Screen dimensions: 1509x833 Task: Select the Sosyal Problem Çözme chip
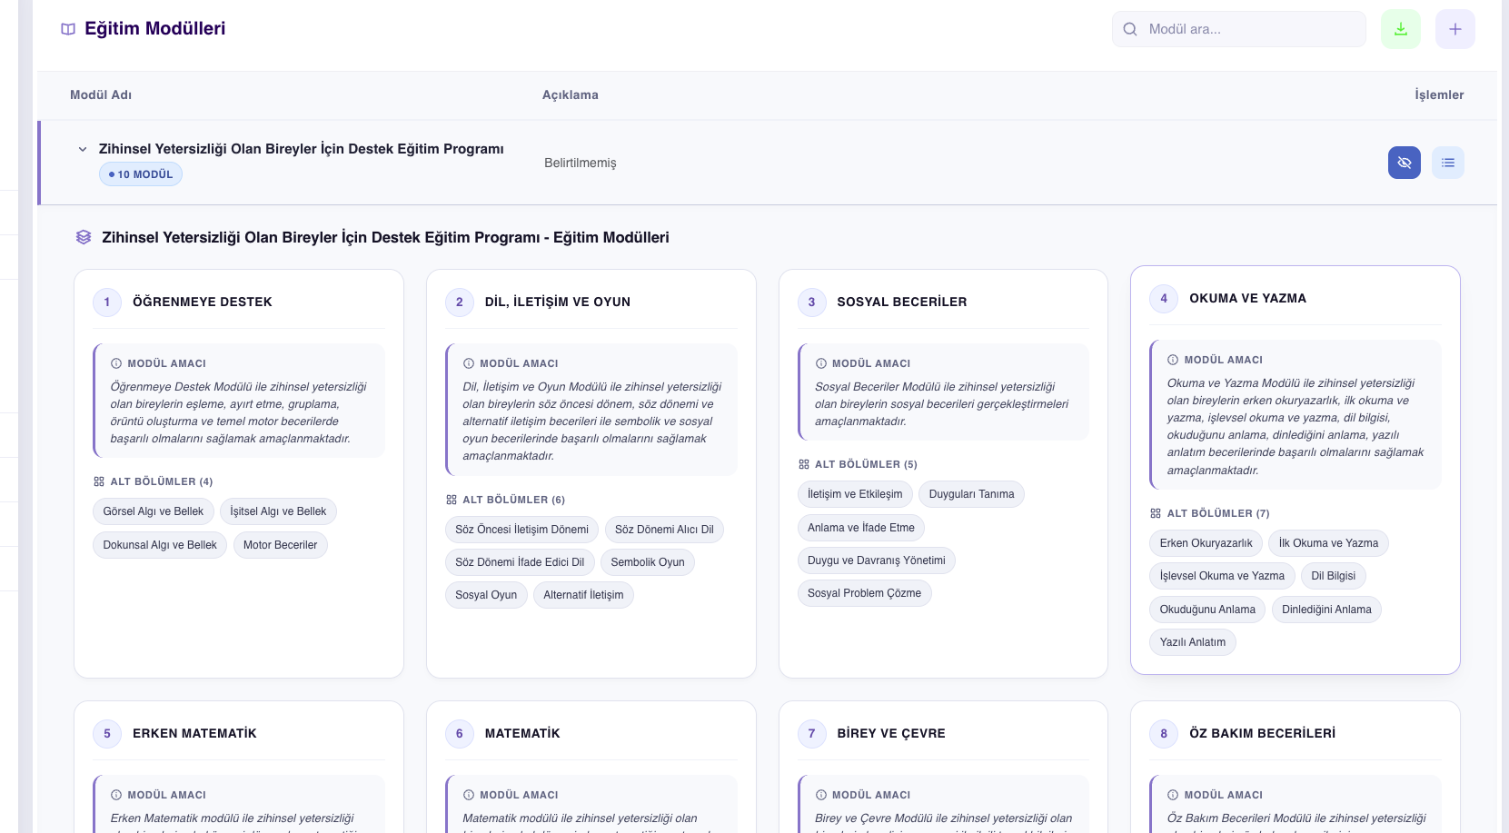tap(865, 593)
